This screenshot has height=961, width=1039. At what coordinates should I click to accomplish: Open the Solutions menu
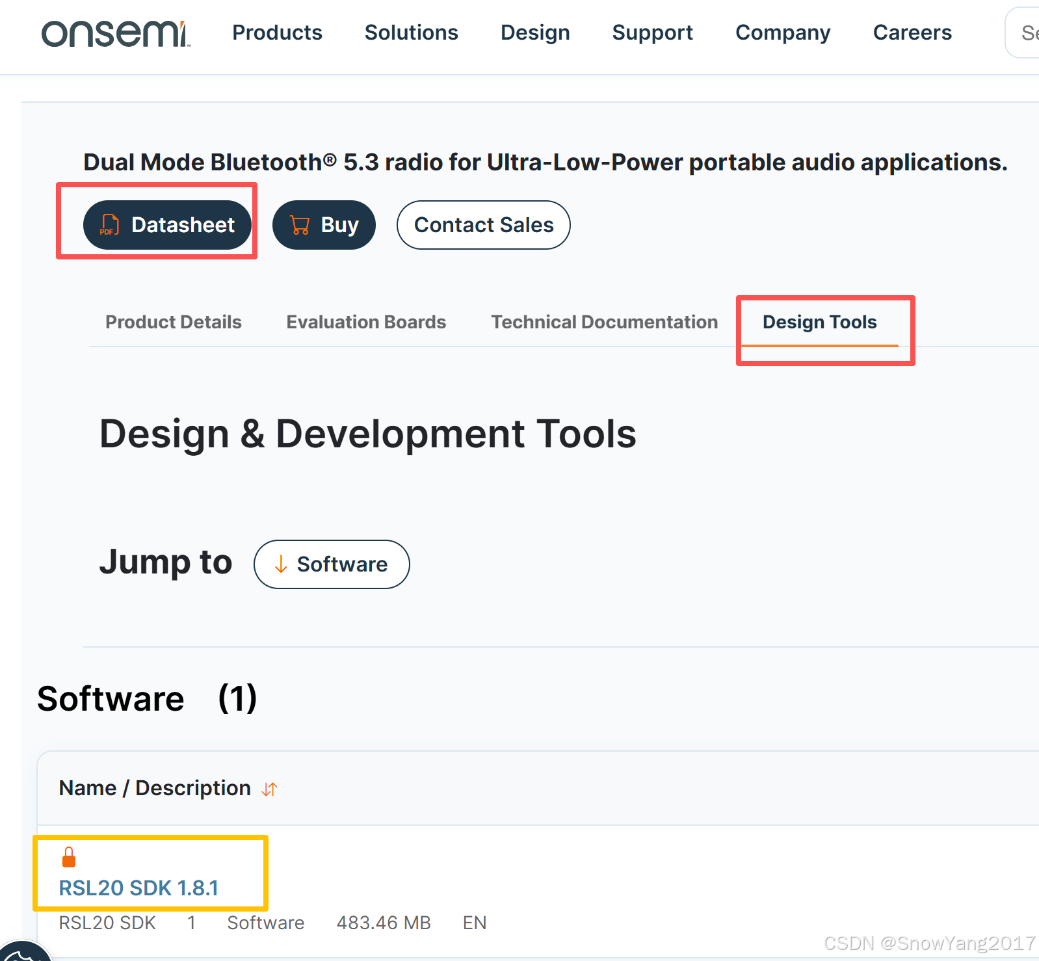[x=411, y=33]
